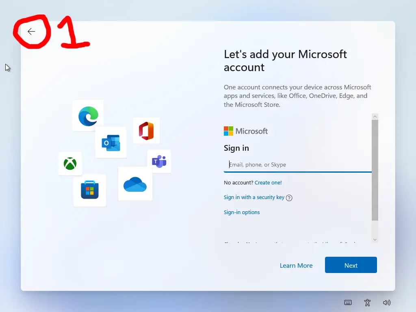This screenshot has width=416, height=312.
Task: Click the OneDrive cloud icon tile
Action: 135,184
